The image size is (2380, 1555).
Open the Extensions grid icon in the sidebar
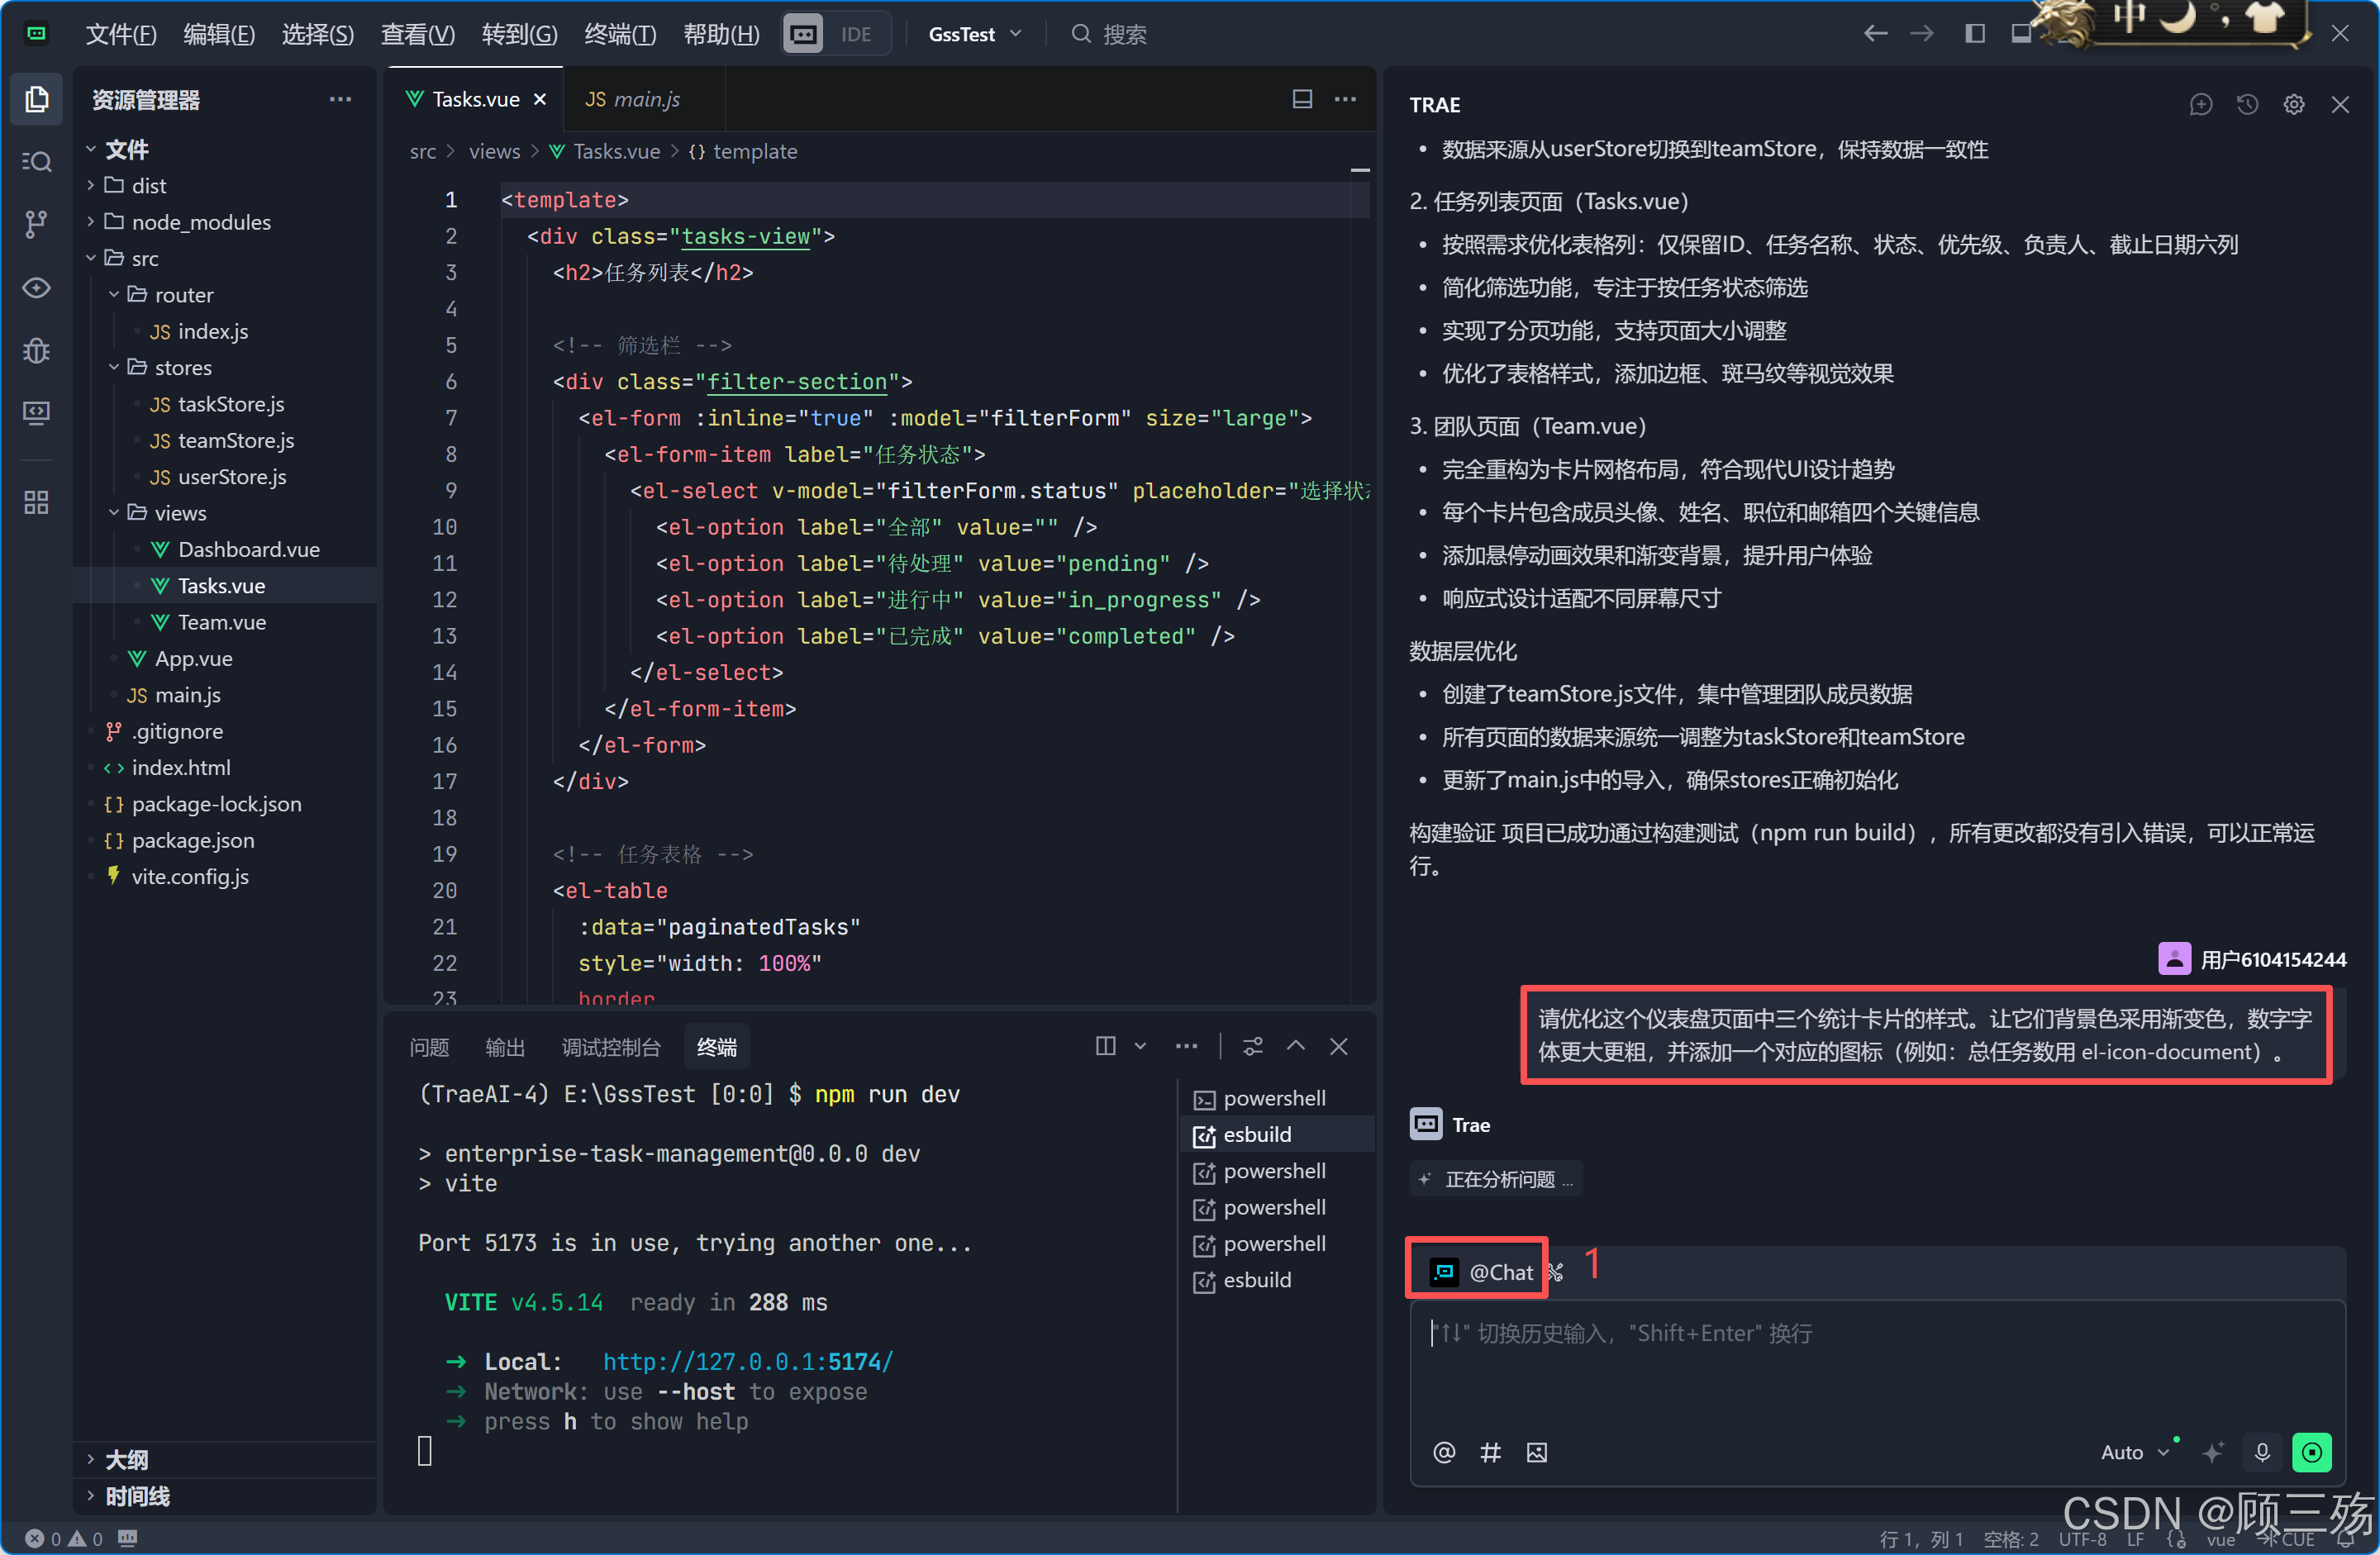point(36,502)
